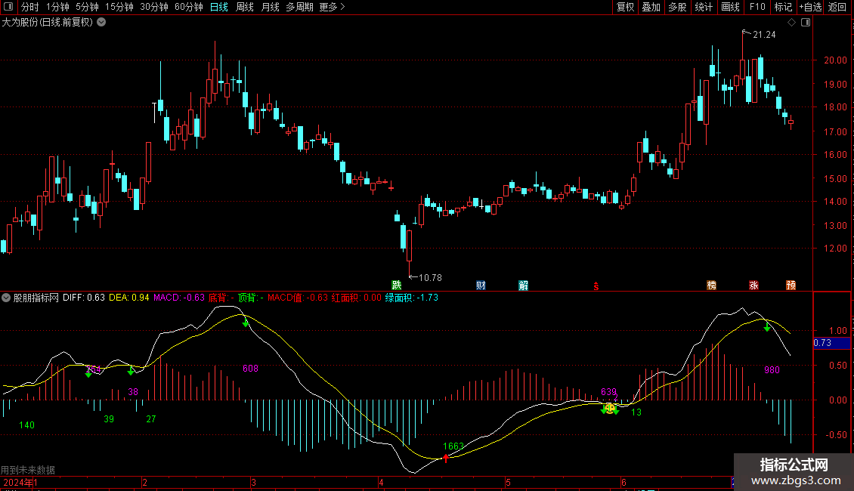Viewport: 854px width, 491px height.
Task: Click the 统计 statistics button
Action: click(x=704, y=7)
